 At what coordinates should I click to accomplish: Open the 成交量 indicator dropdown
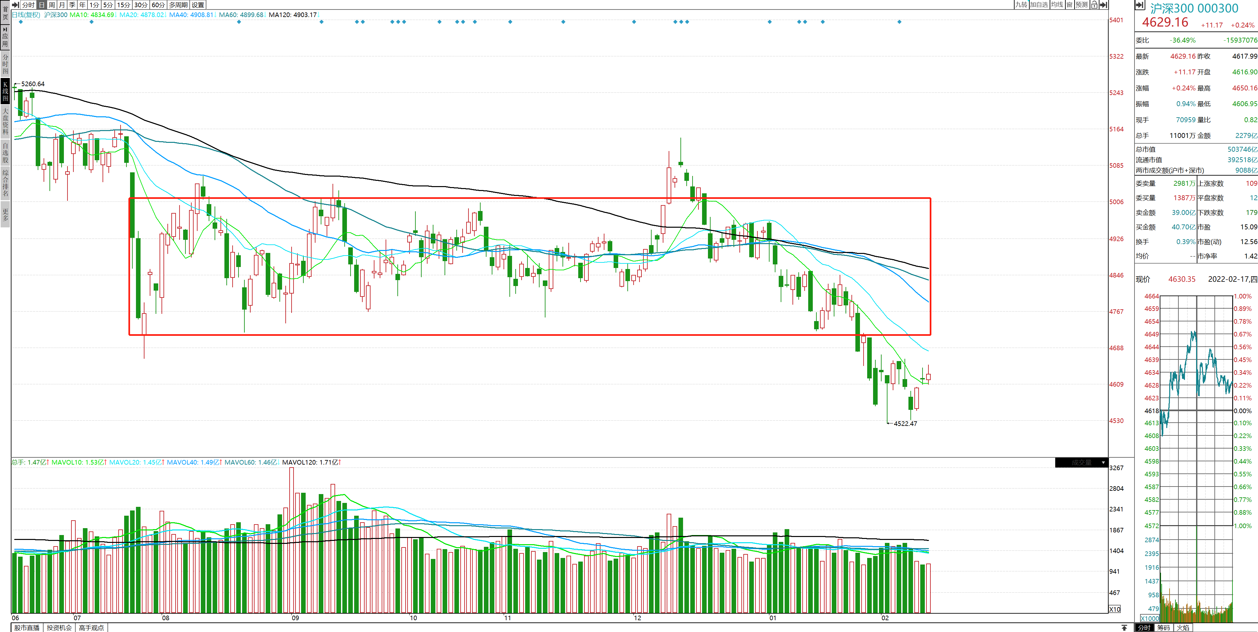click(x=1082, y=463)
